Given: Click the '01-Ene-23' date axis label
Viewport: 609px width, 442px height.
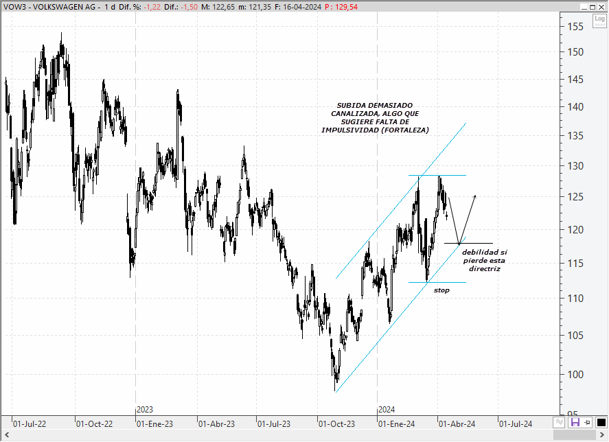Looking at the screenshot, I should pos(154,423).
